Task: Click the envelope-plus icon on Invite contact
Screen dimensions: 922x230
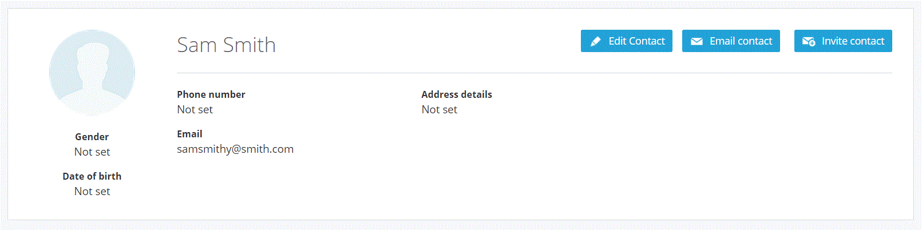Action: (809, 41)
